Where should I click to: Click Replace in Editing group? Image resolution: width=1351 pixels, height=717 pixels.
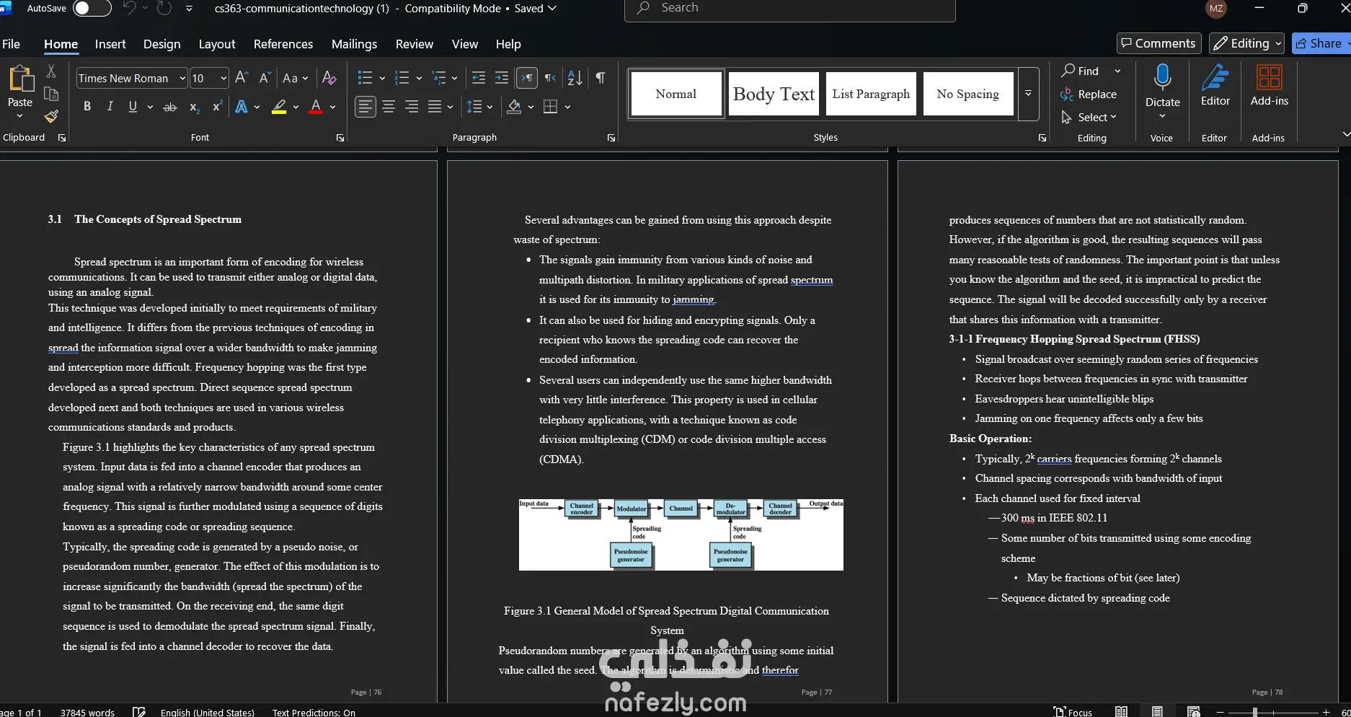(x=1089, y=94)
